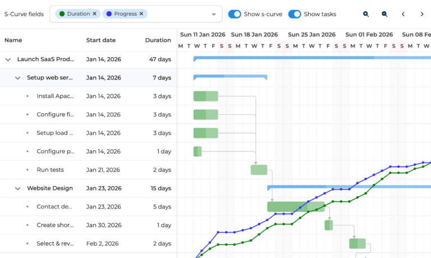Click the zoom in magnifier icon
Screen dimensions: 431x258
pyautogui.click(x=366, y=14)
